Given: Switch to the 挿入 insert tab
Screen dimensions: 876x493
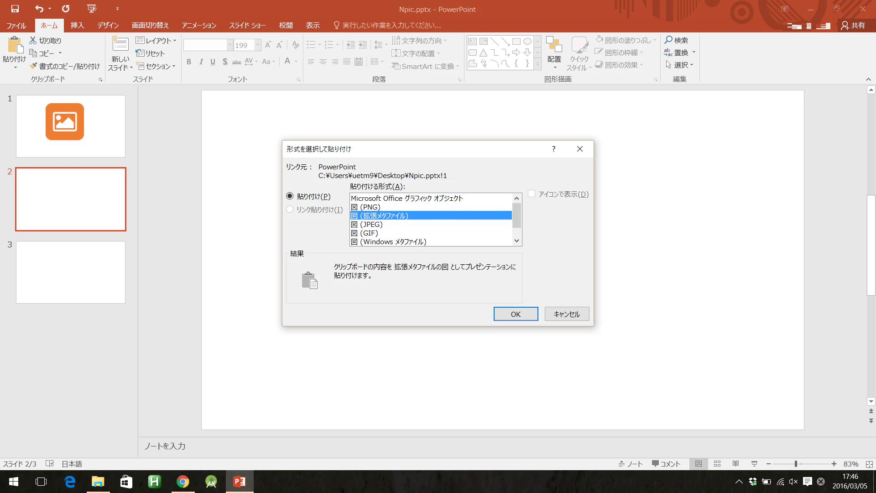Looking at the screenshot, I should 77,25.
